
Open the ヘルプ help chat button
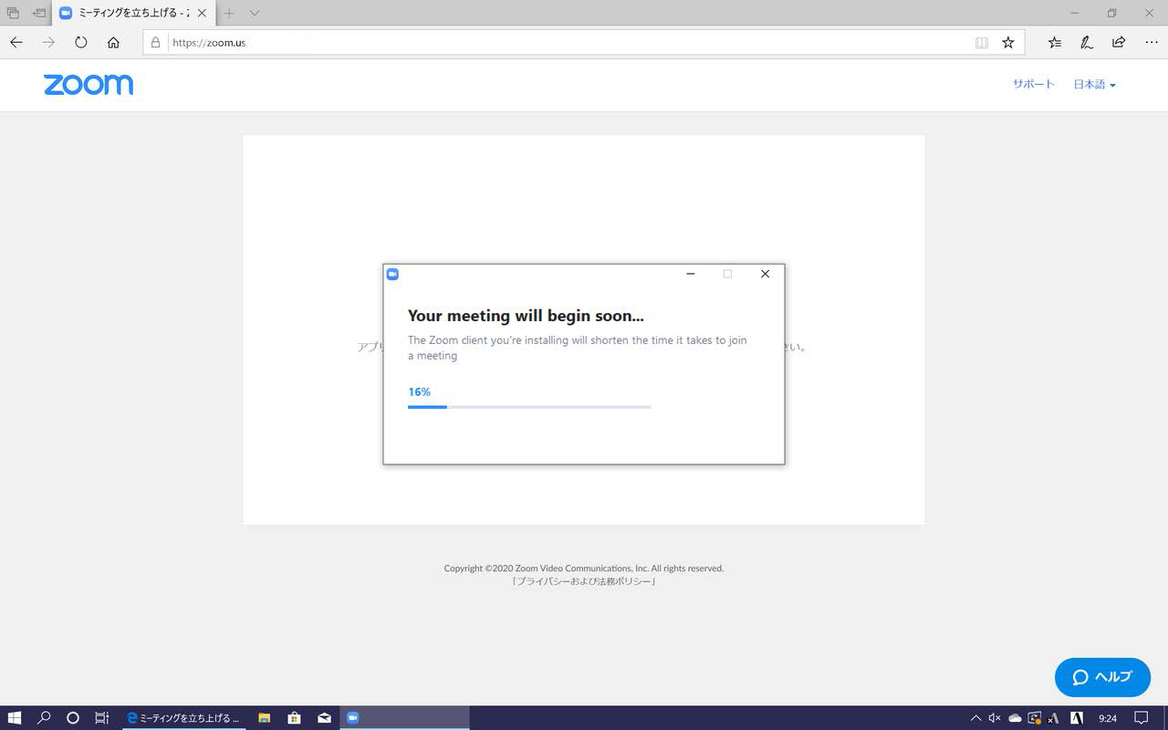[x=1102, y=676]
